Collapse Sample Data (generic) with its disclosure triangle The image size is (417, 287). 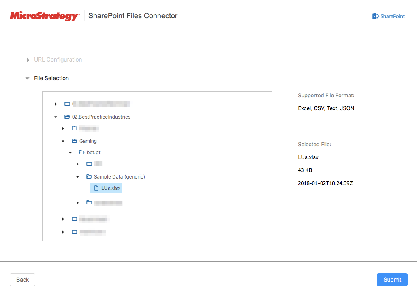click(77, 176)
